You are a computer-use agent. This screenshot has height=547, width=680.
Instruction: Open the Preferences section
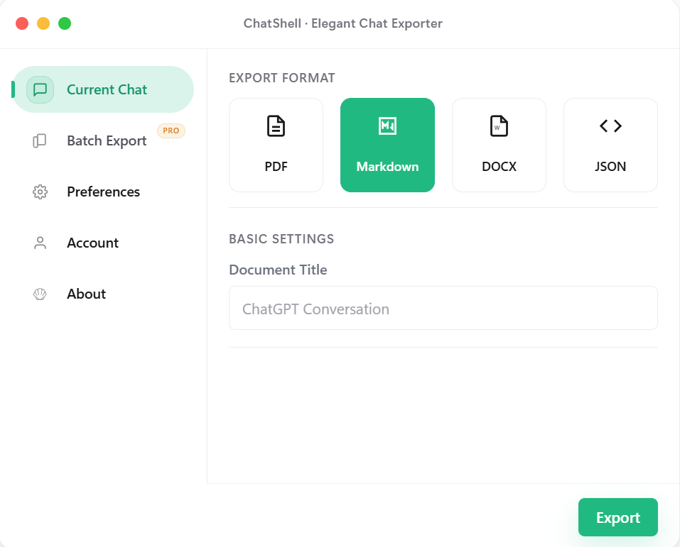pos(103,192)
